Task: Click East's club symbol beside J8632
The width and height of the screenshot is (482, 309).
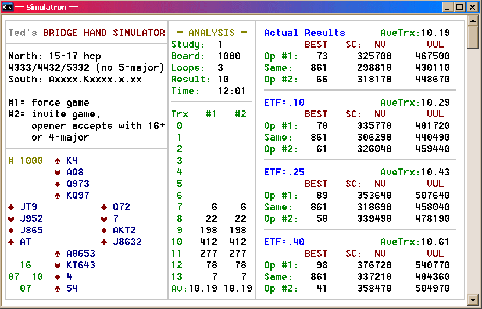Action: point(104,242)
